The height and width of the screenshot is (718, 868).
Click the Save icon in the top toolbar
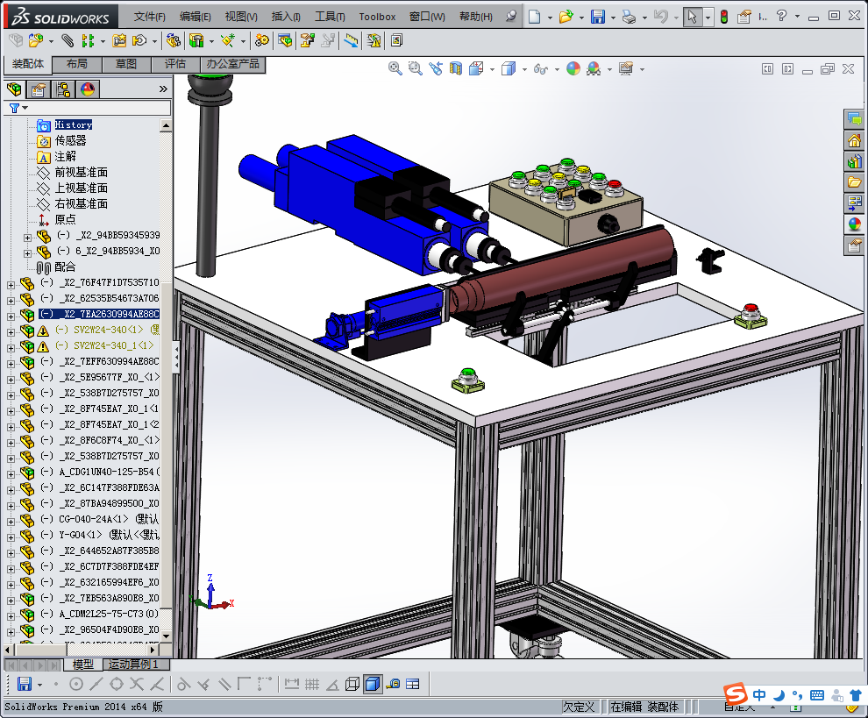click(x=598, y=18)
